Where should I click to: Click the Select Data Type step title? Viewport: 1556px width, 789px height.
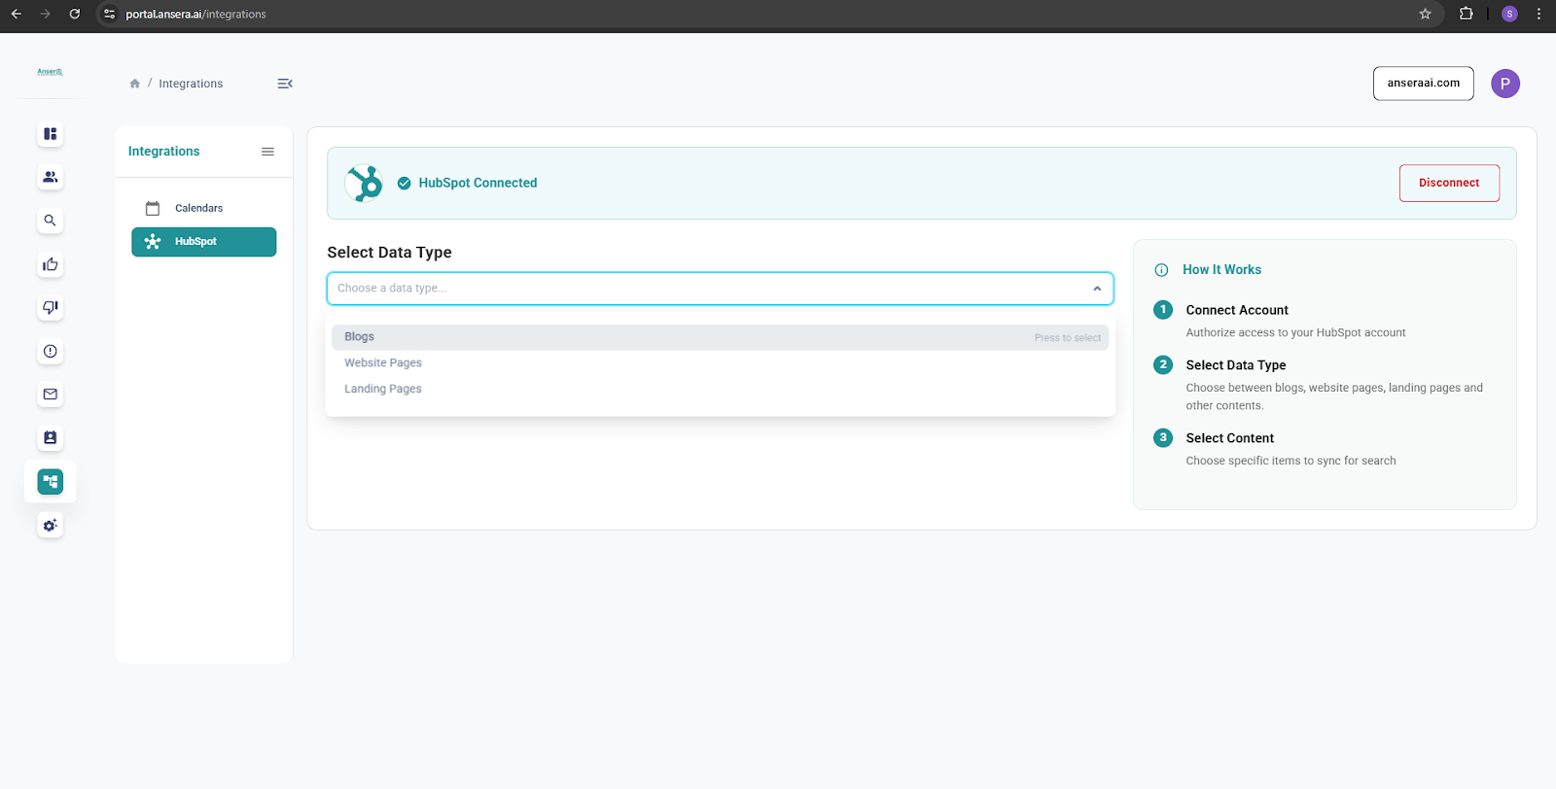(x=1236, y=365)
